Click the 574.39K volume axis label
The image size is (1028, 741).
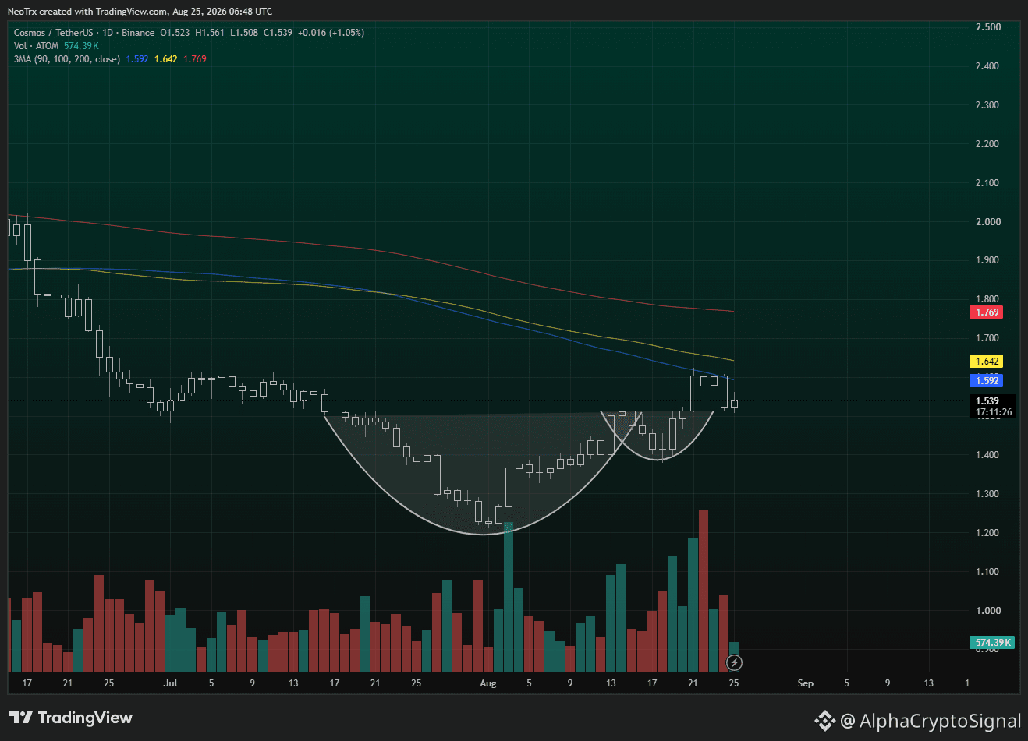click(x=993, y=643)
